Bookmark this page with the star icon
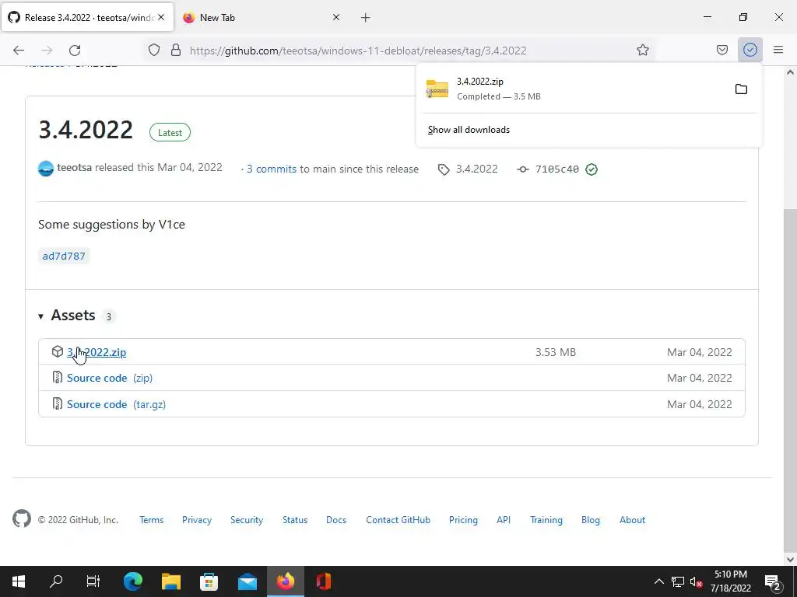Viewport: 797px width, 597px height. (x=642, y=50)
